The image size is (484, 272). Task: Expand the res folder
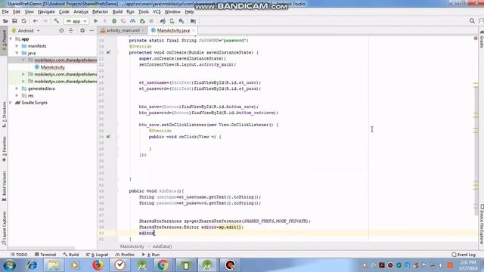17,96
